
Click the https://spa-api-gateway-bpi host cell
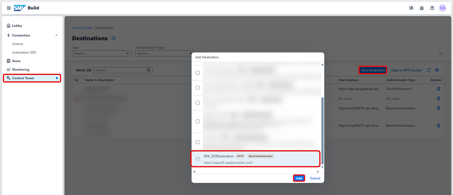click(361, 89)
